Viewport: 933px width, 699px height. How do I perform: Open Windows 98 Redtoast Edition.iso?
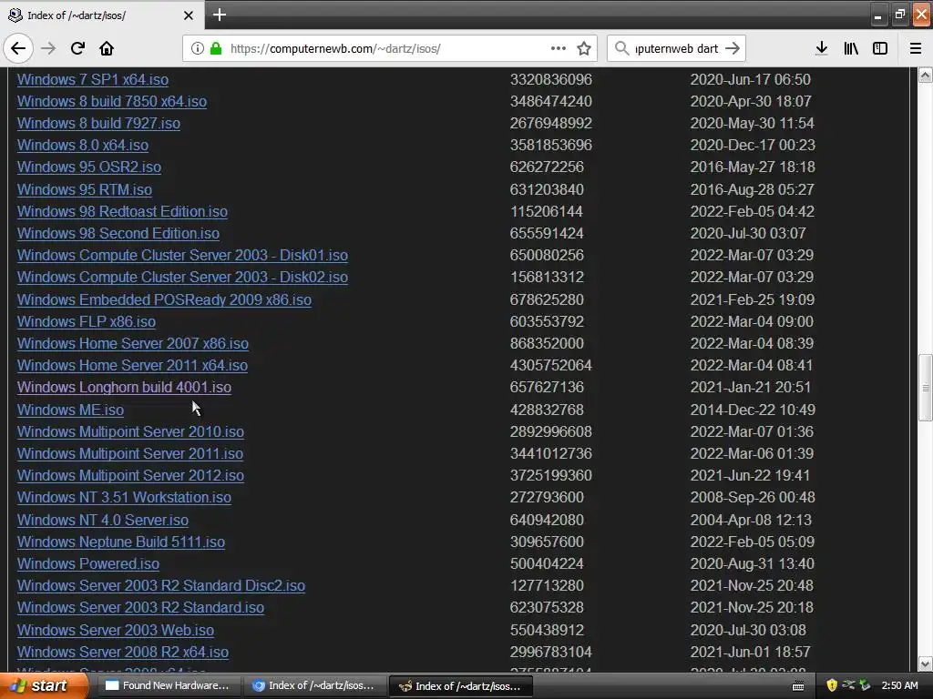123,211
